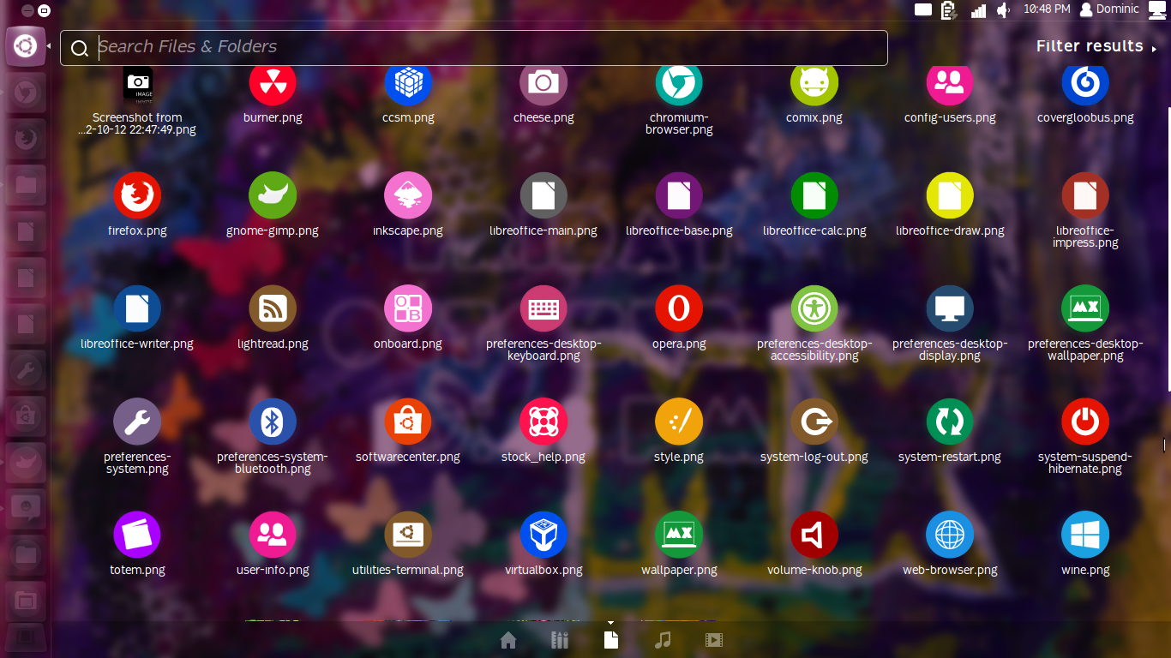Viewport: 1171px width, 658px height.
Task: Switch to the Home lens tab
Action: 508,640
